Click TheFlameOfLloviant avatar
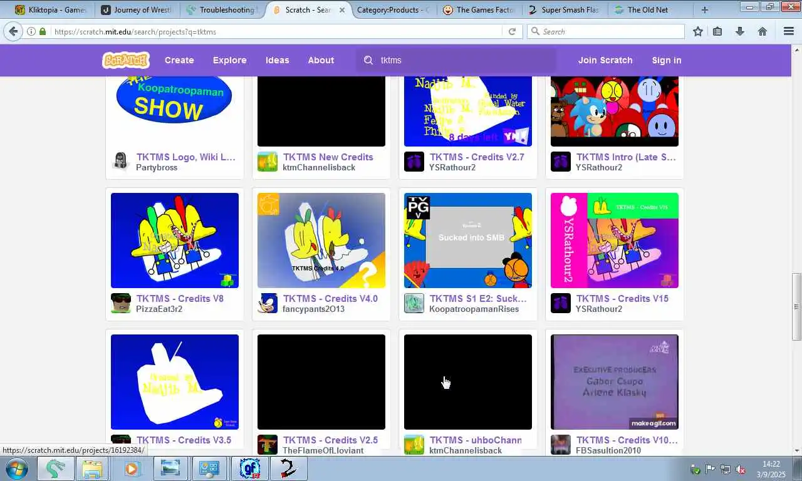802x481 pixels. pos(268,445)
